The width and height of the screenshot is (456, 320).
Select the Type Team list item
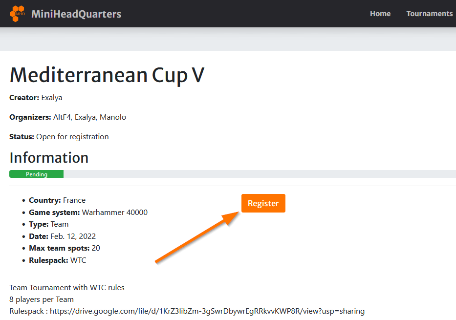[x=48, y=224]
